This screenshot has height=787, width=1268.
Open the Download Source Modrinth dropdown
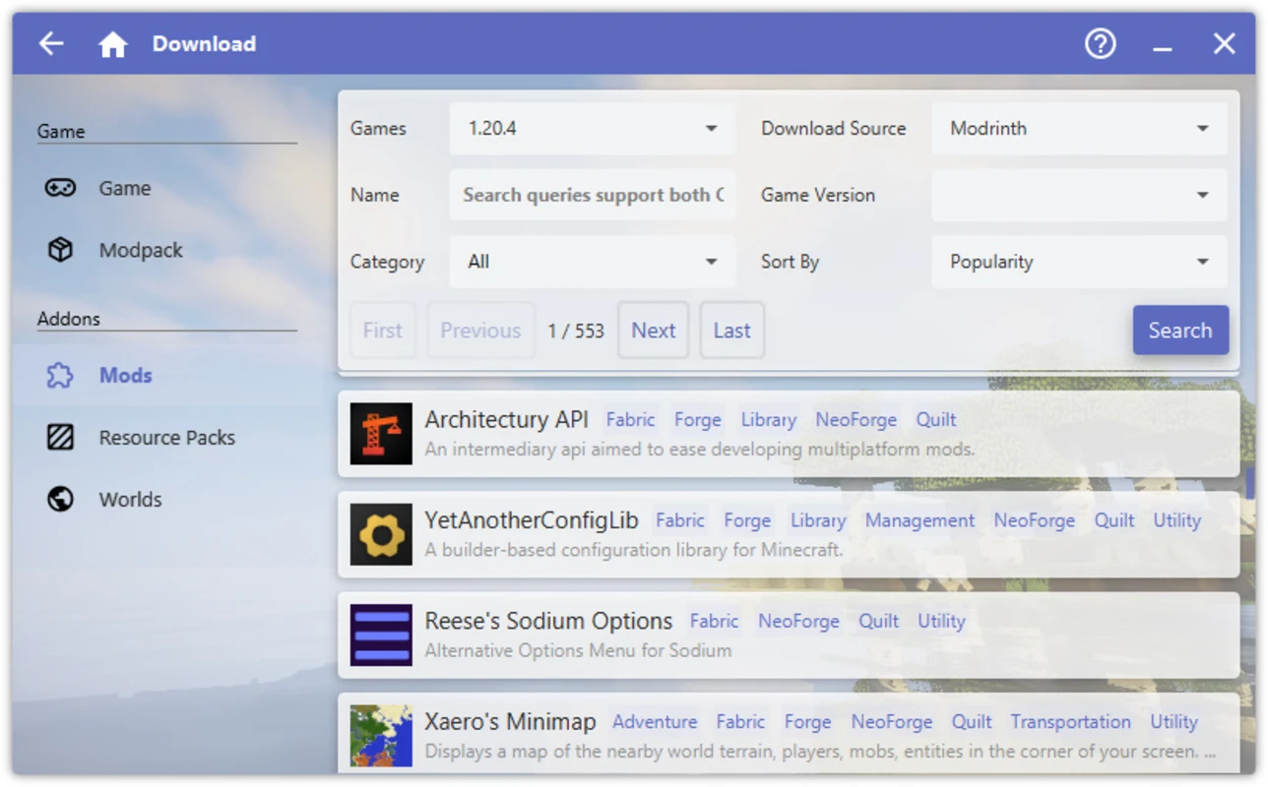coord(1079,129)
